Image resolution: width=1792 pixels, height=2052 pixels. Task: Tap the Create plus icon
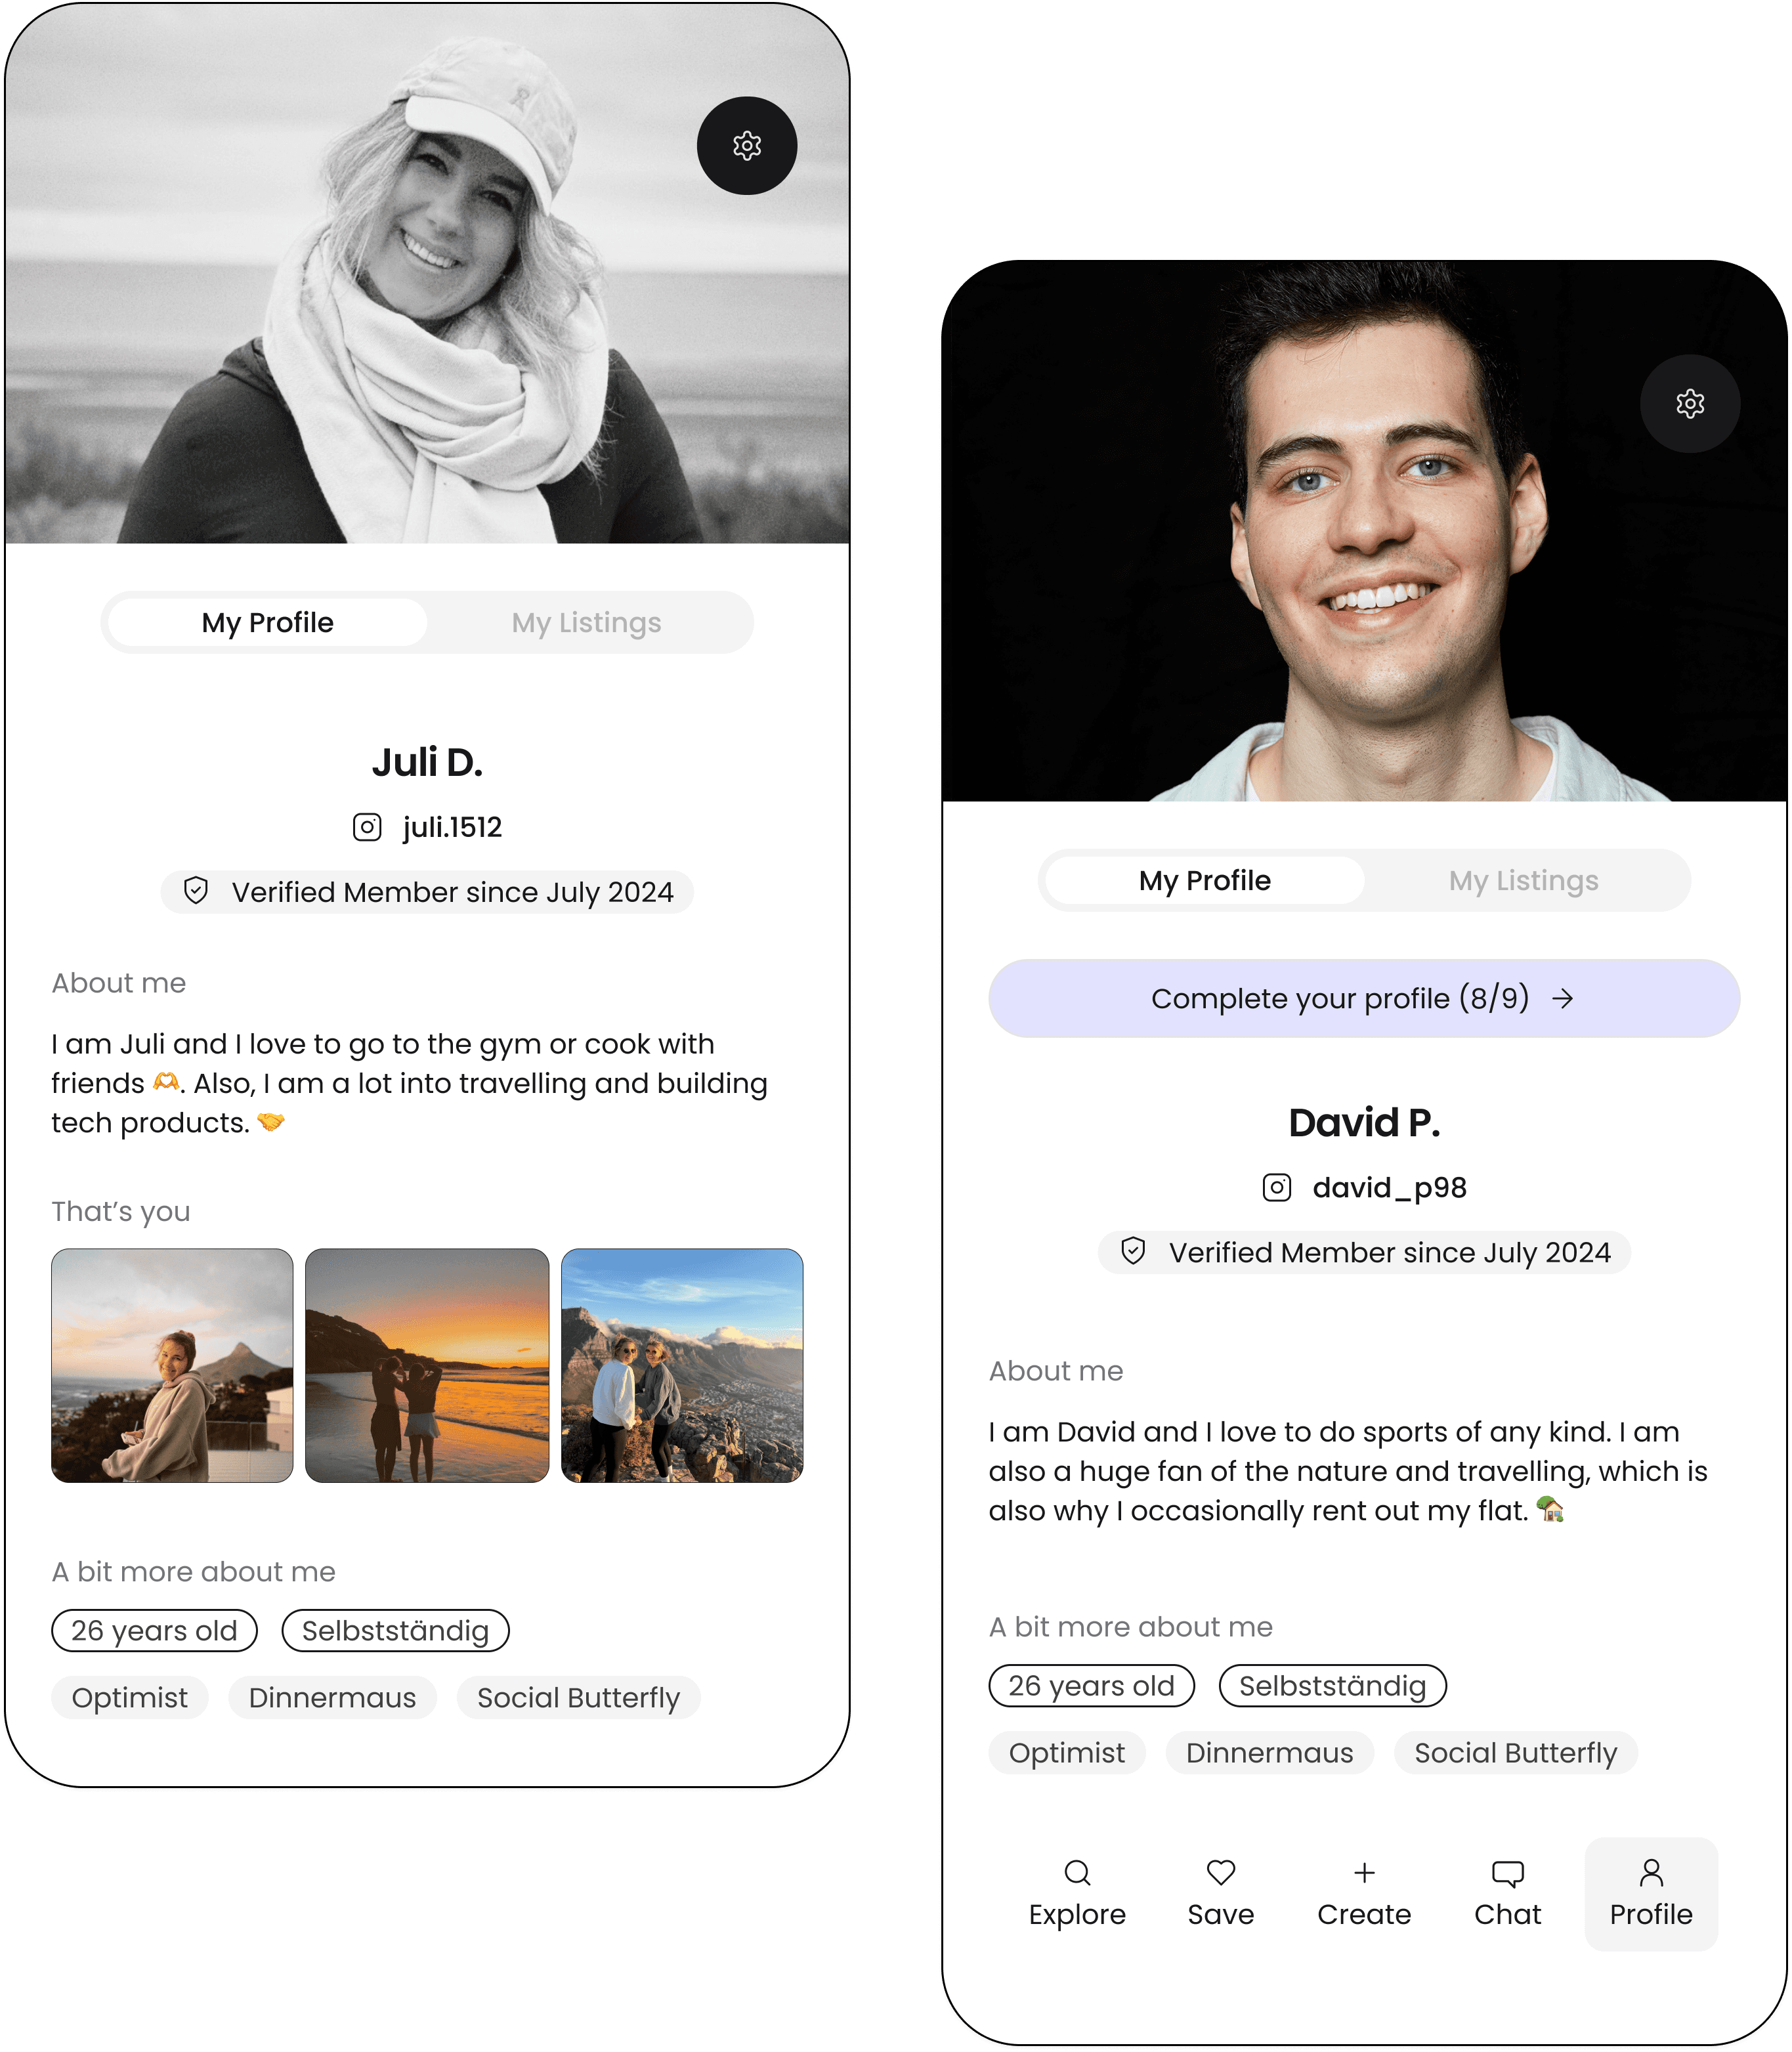pos(1364,1873)
